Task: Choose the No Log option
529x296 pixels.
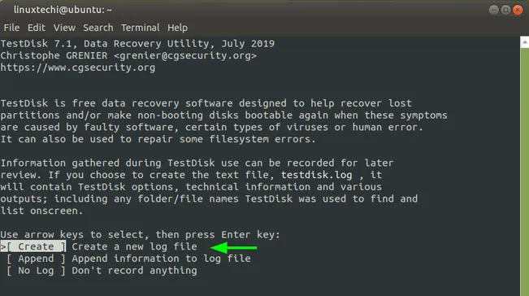Action: 36,271
